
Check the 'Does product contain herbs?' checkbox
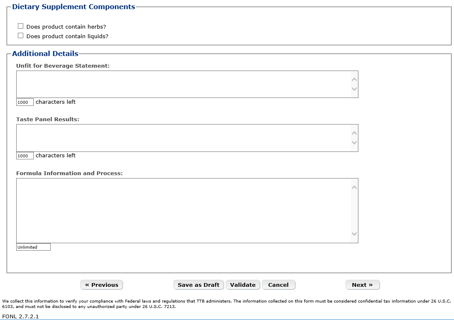(x=21, y=26)
